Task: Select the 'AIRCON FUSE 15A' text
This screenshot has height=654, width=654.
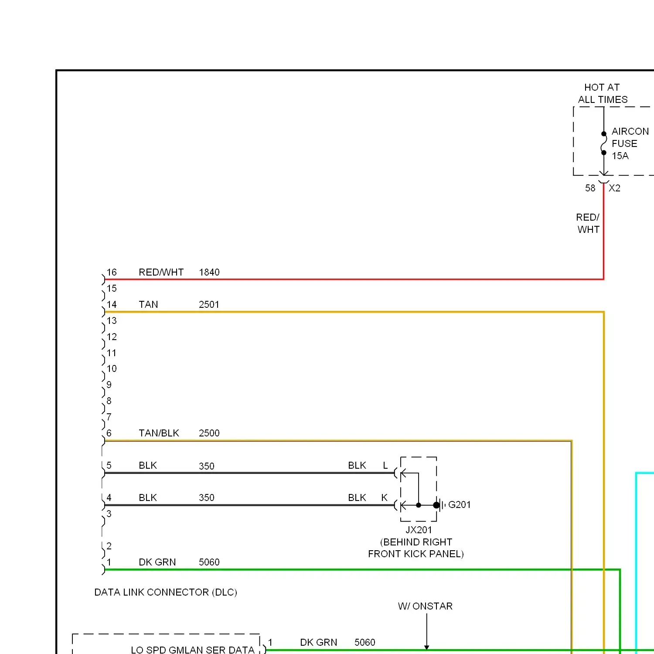Action: [x=630, y=143]
